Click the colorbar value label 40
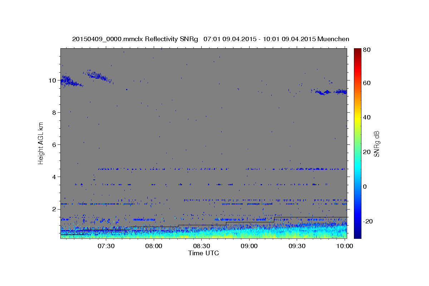This screenshot has width=429, height=286. [x=367, y=117]
